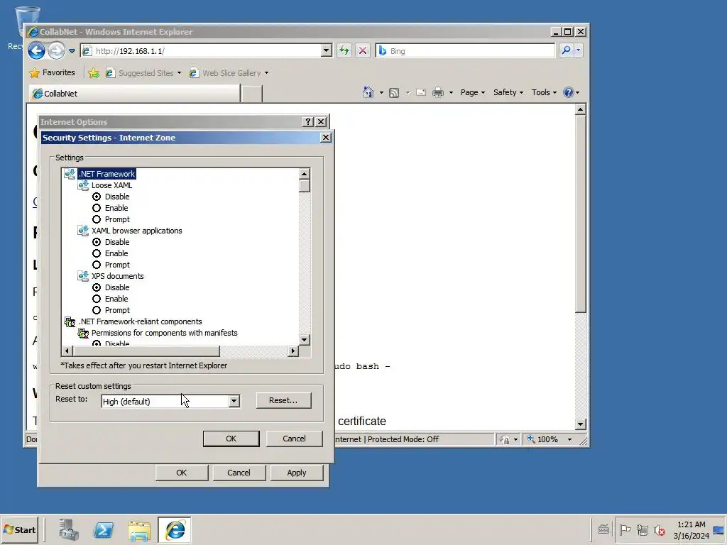Select Disable under XPS documents
Screen dimensions: 727x545
pos(97,287)
